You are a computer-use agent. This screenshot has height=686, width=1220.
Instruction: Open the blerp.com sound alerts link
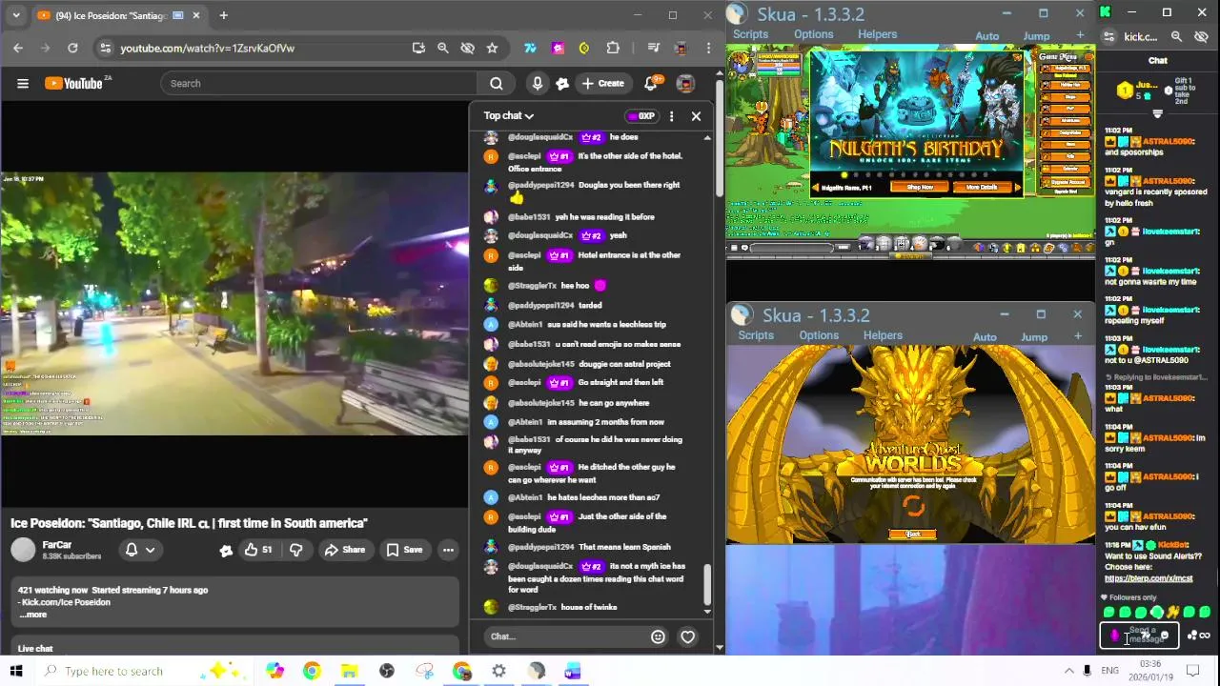tap(1149, 578)
